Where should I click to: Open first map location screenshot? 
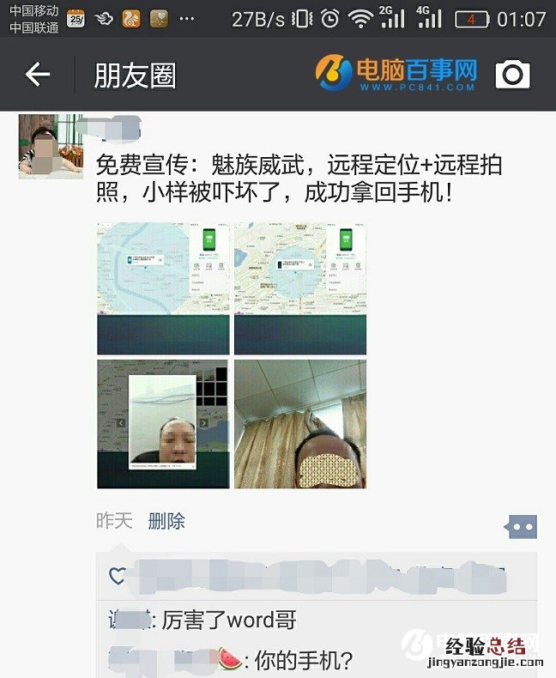coord(163,288)
